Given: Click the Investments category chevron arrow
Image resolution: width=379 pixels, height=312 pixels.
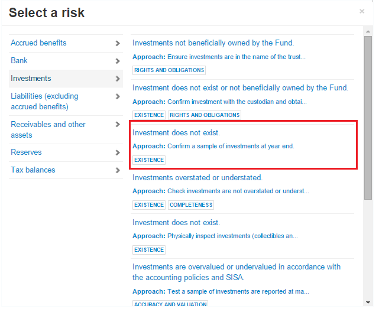Looking at the screenshot, I should pyautogui.click(x=118, y=79).
